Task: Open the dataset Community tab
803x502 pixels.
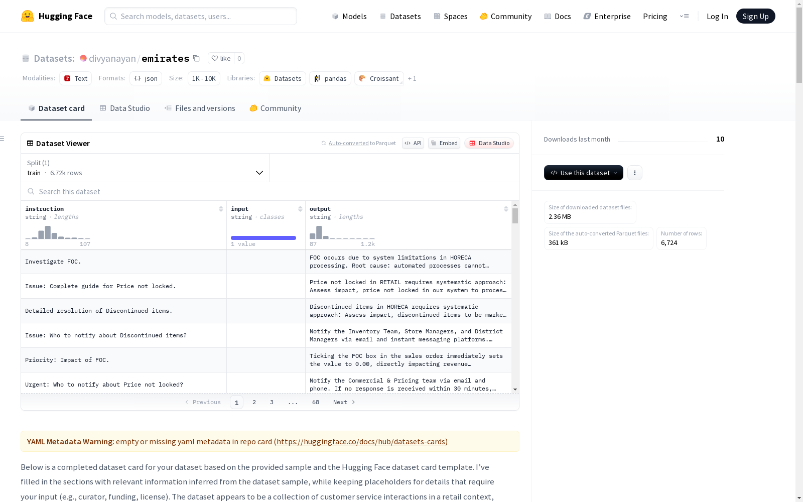Action: 276,108
